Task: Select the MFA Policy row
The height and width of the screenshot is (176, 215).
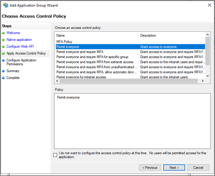Action: 130,42
